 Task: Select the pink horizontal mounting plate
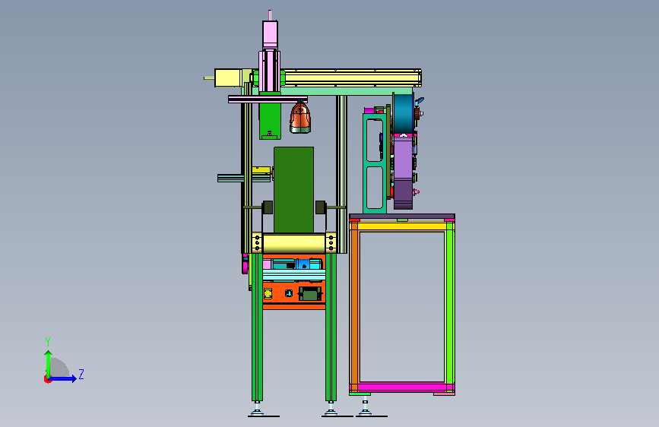click(x=268, y=100)
